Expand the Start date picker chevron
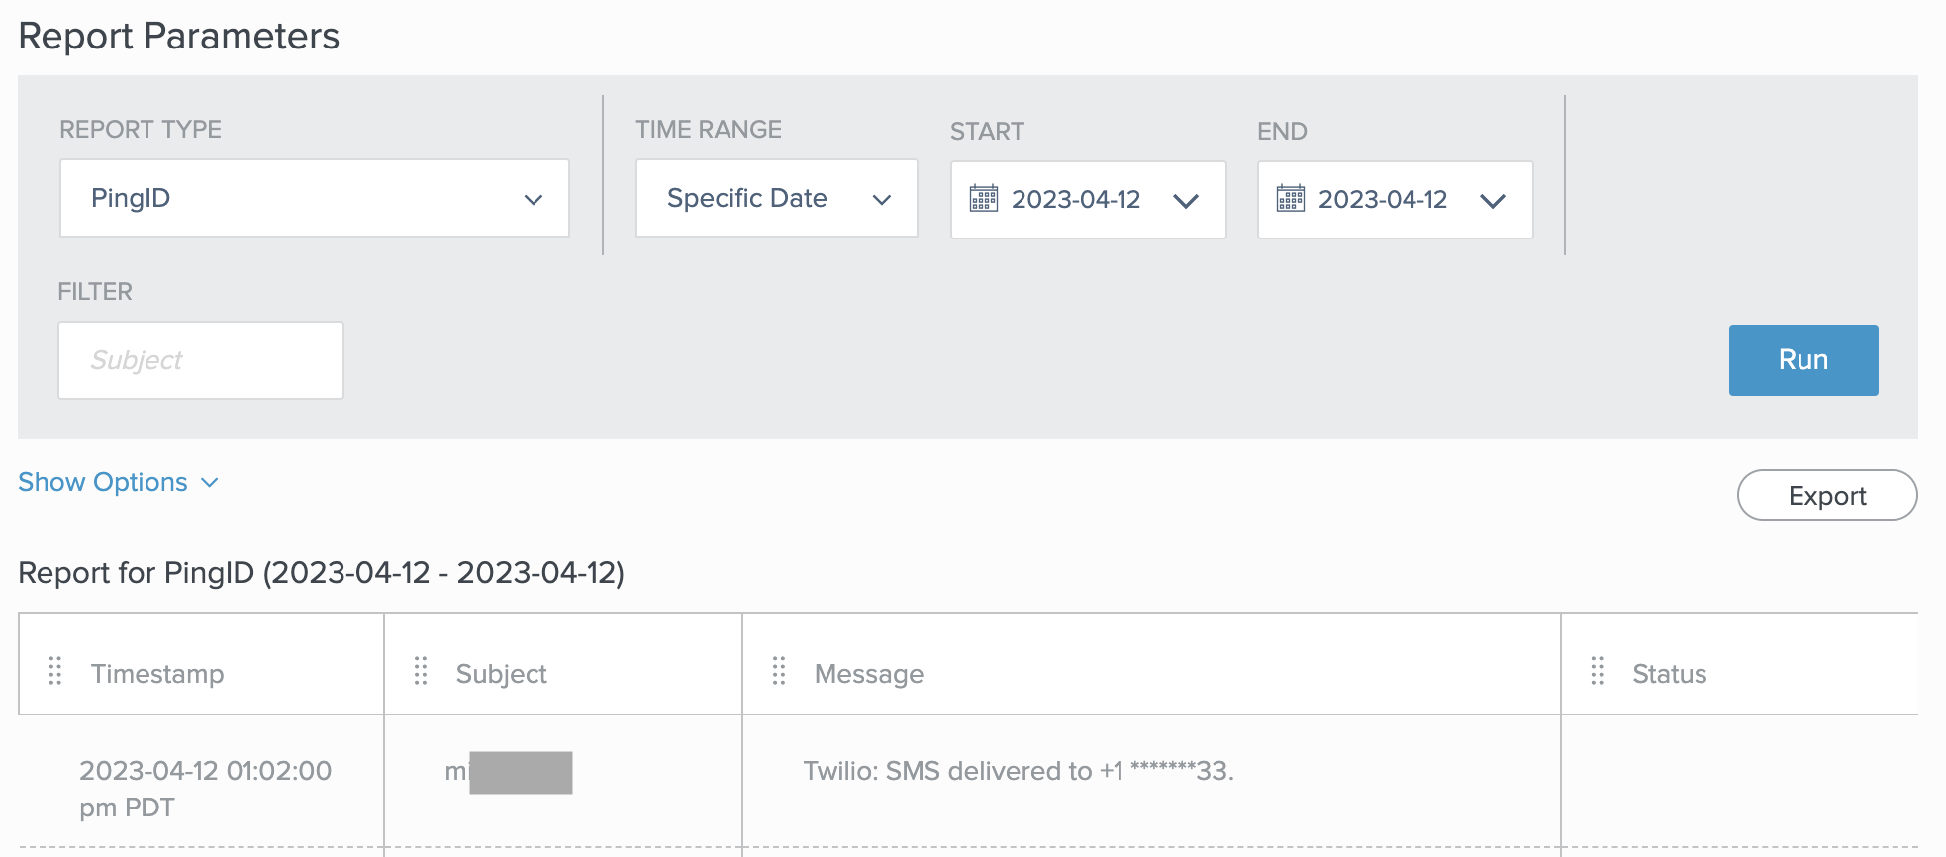Viewport: 1946px width, 857px height. (x=1185, y=201)
